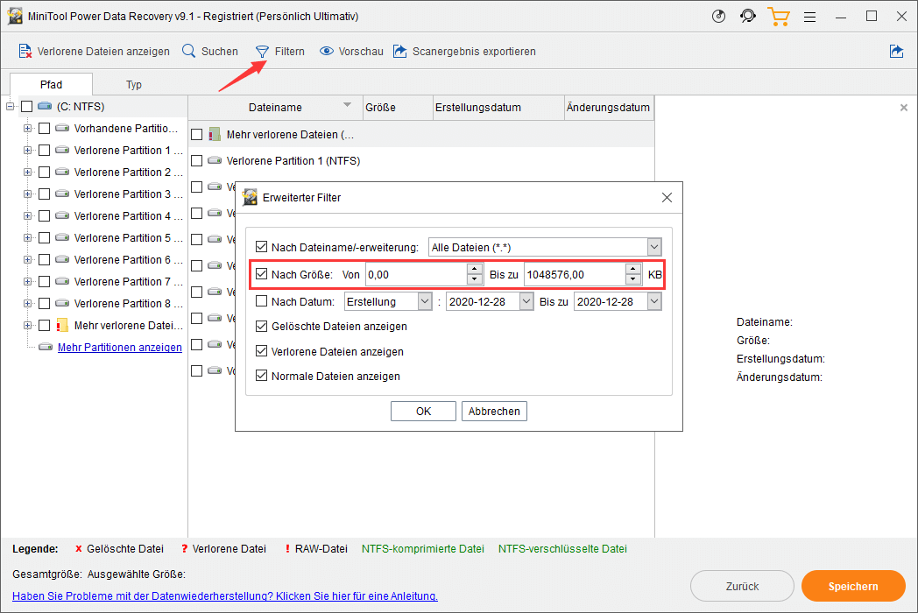Check the Vorhandene Partition tree checkbox

pyautogui.click(x=44, y=128)
